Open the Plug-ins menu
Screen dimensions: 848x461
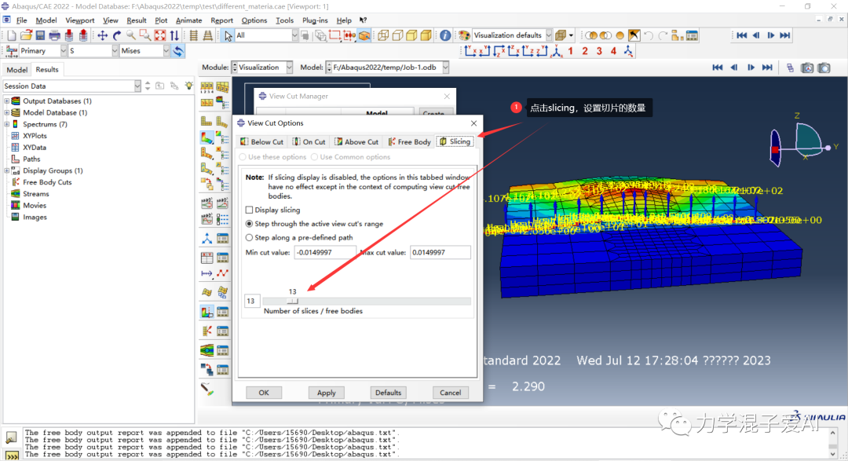[x=315, y=20]
